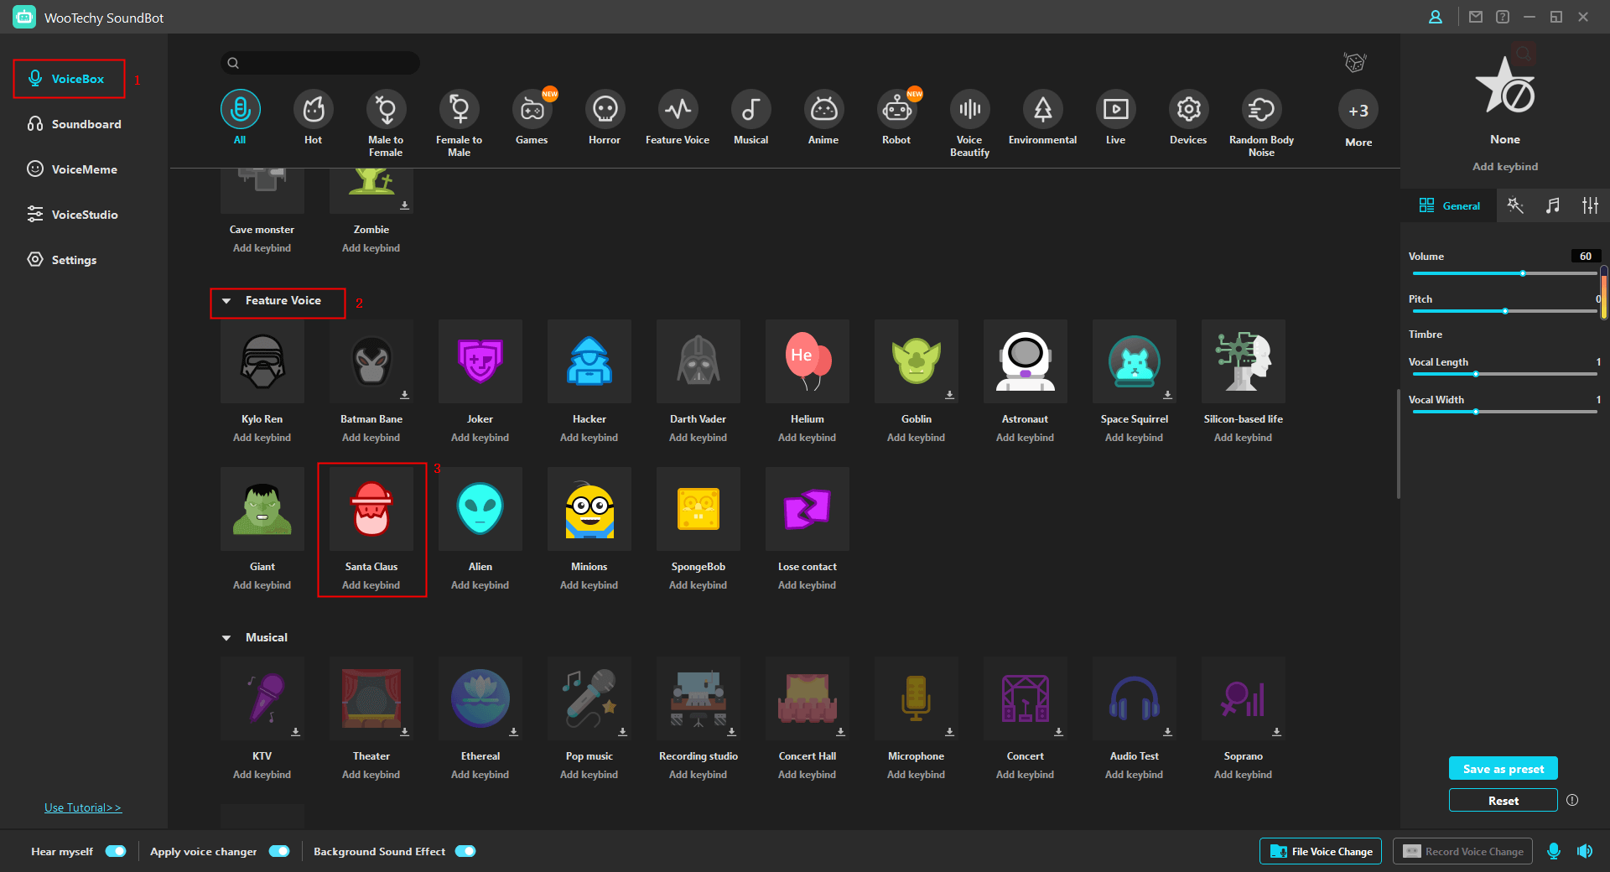Screen dimensions: 1610x872
Task: Open the user account icon
Action: 1436,17
